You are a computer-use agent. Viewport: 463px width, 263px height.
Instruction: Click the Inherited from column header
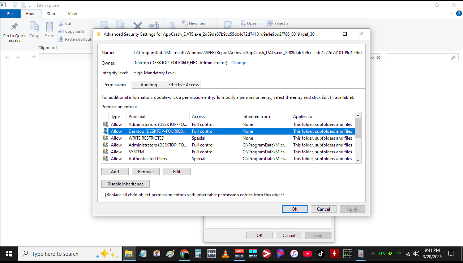coord(265,117)
